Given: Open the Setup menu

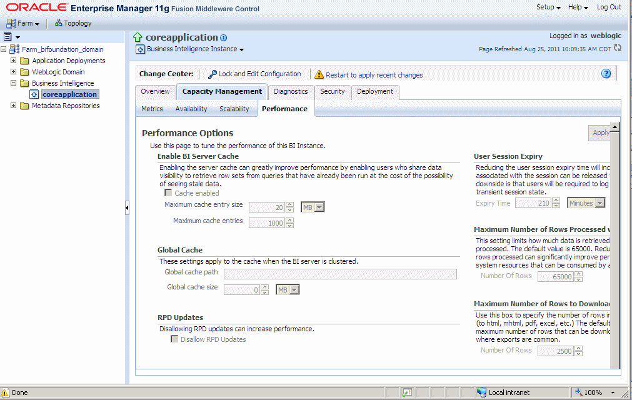Looking at the screenshot, I should (548, 7).
